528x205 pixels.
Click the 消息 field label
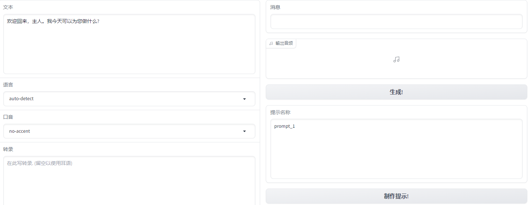(275, 7)
